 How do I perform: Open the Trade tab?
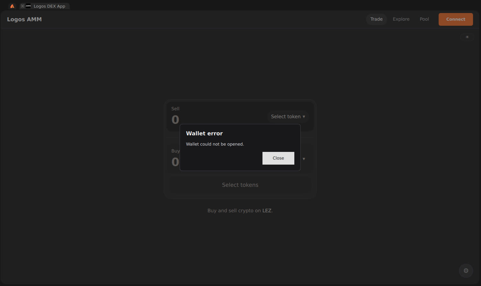[x=376, y=19]
